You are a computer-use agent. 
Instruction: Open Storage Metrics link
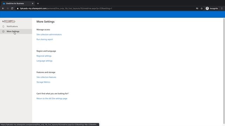(43, 82)
